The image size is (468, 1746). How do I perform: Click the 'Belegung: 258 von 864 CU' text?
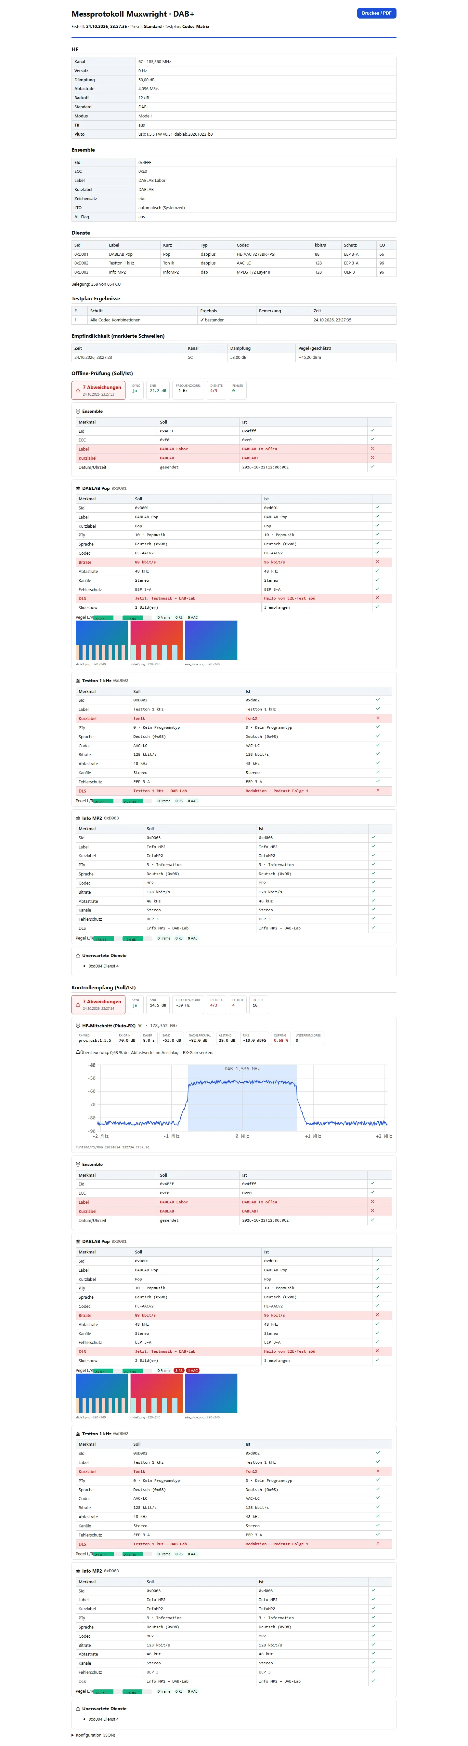[96, 284]
